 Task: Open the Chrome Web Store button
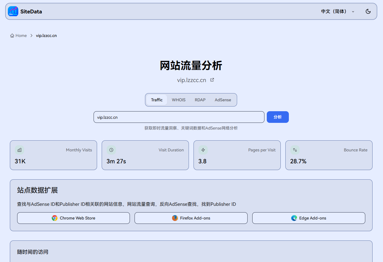[x=74, y=218]
